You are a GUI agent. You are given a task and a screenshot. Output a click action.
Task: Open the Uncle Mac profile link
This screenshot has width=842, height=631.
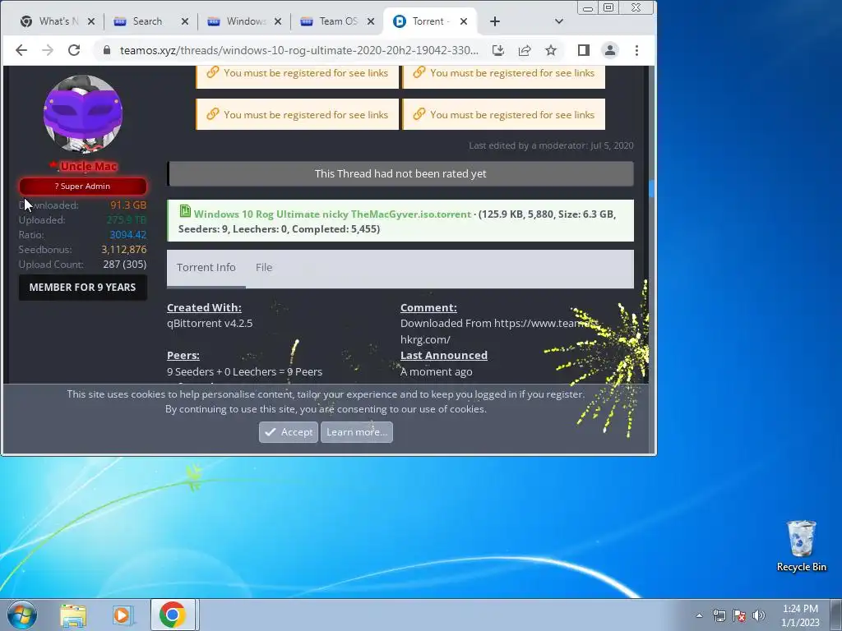click(88, 166)
